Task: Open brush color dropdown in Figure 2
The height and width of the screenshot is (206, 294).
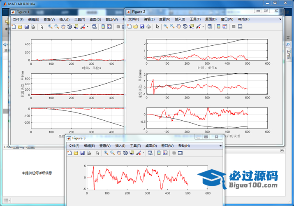Action: (203, 27)
